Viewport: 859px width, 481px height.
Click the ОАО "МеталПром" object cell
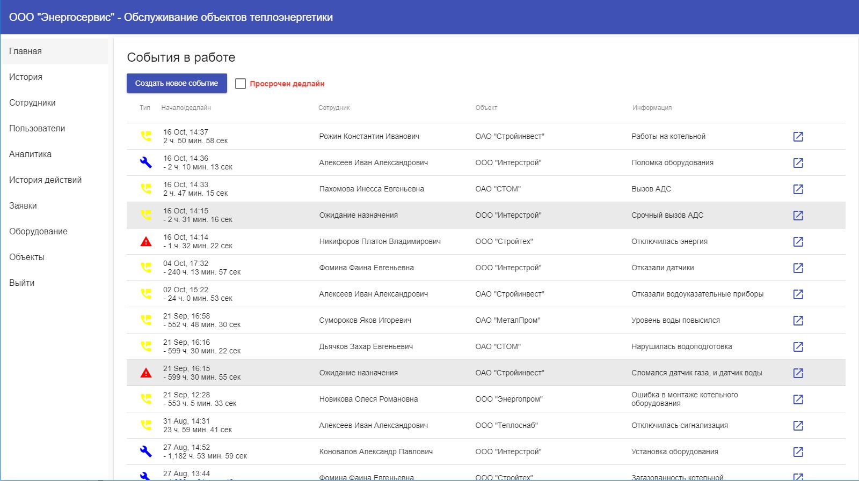tap(508, 321)
